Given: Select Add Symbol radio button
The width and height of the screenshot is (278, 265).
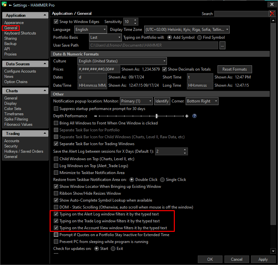Looking at the screenshot, I should tap(170, 37).
